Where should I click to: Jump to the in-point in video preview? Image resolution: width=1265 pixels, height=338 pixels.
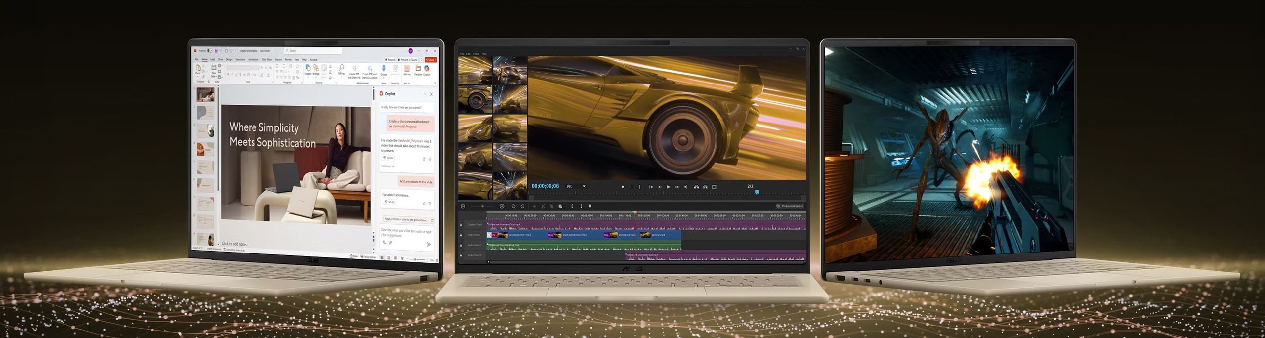[651, 187]
